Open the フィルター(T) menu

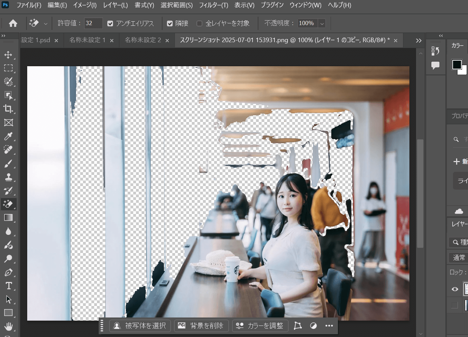[x=213, y=5]
